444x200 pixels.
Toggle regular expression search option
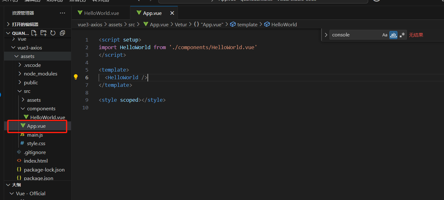click(x=402, y=35)
